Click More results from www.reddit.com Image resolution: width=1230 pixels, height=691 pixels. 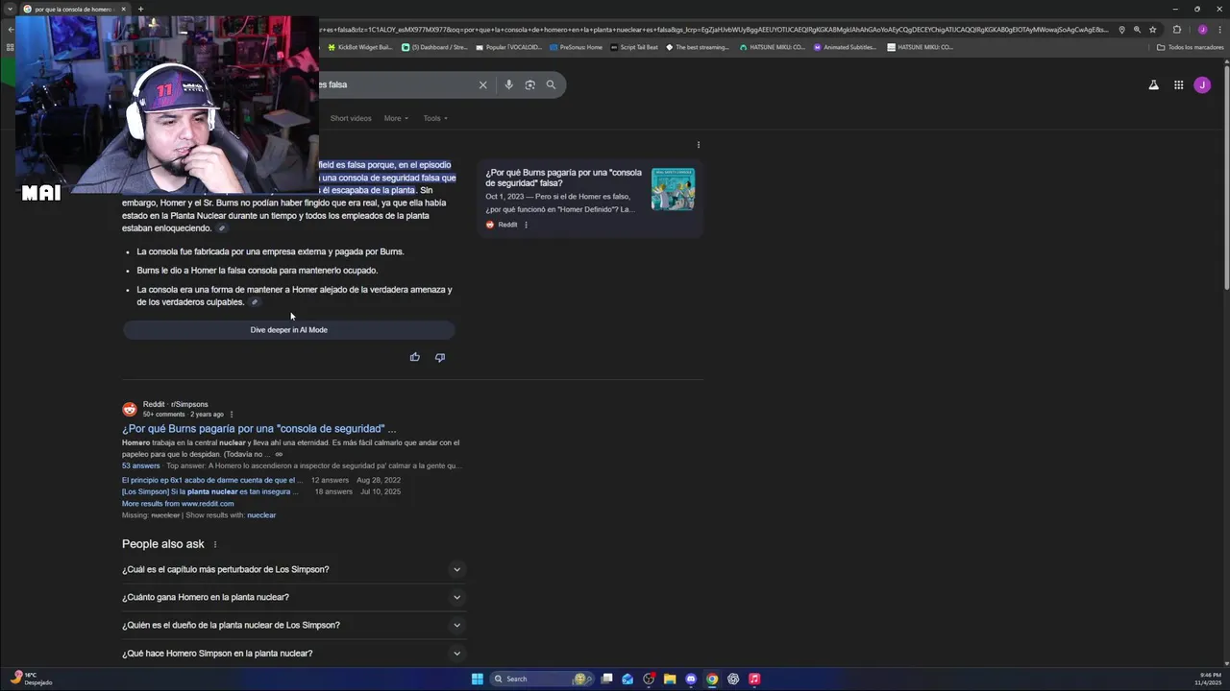178,504
